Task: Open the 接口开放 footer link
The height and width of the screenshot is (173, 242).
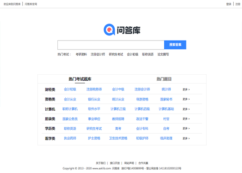Action: tap(115, 163)
